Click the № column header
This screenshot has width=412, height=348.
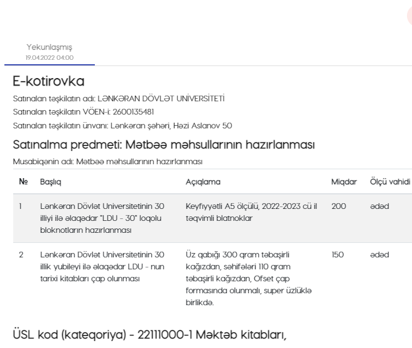point(23,182)
